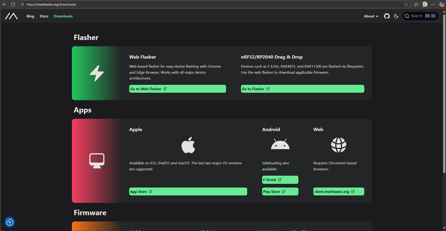Reload the page with the refresh icon
Image resolution: width=446 pixels, height=231 pixels.
13,4
